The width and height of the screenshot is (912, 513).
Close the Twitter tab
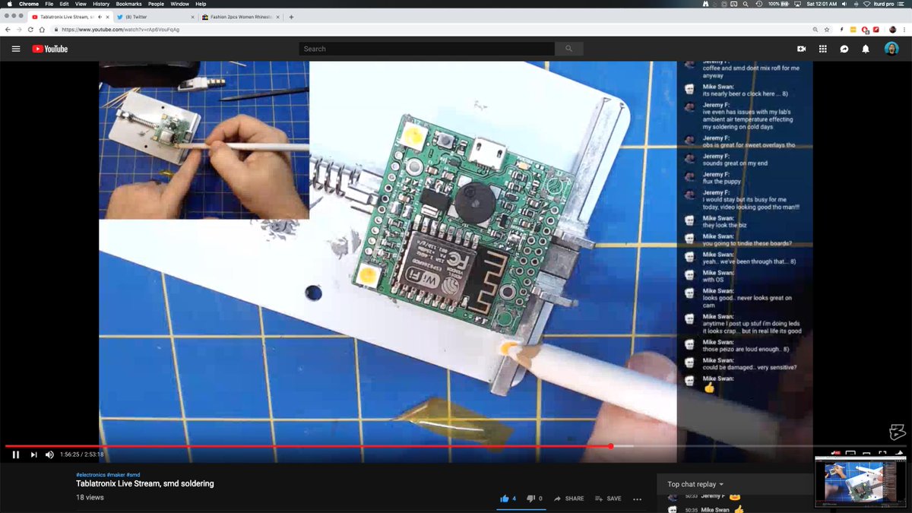192,16
